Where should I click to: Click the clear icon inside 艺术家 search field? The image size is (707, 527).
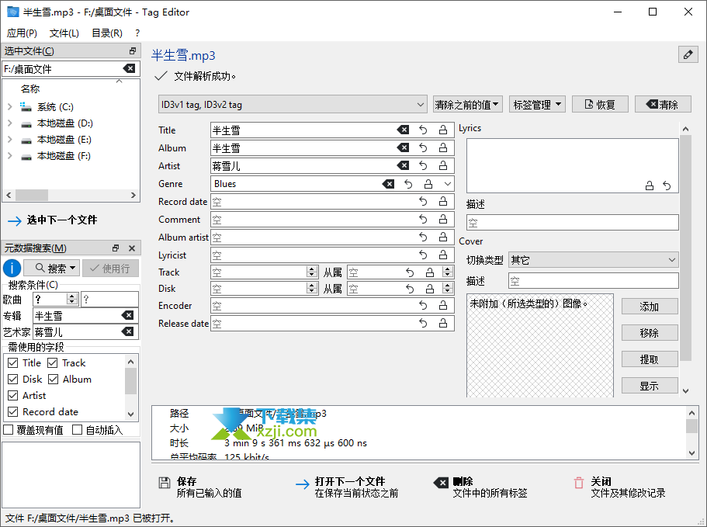(x=127, y=331)
